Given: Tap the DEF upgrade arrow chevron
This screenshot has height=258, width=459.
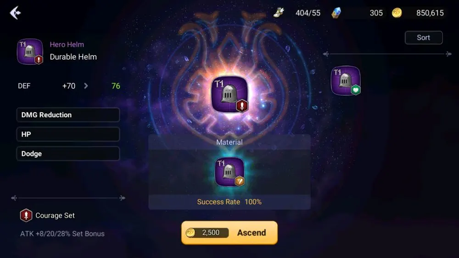Looking at the screenshot, I should pos(86,86).
